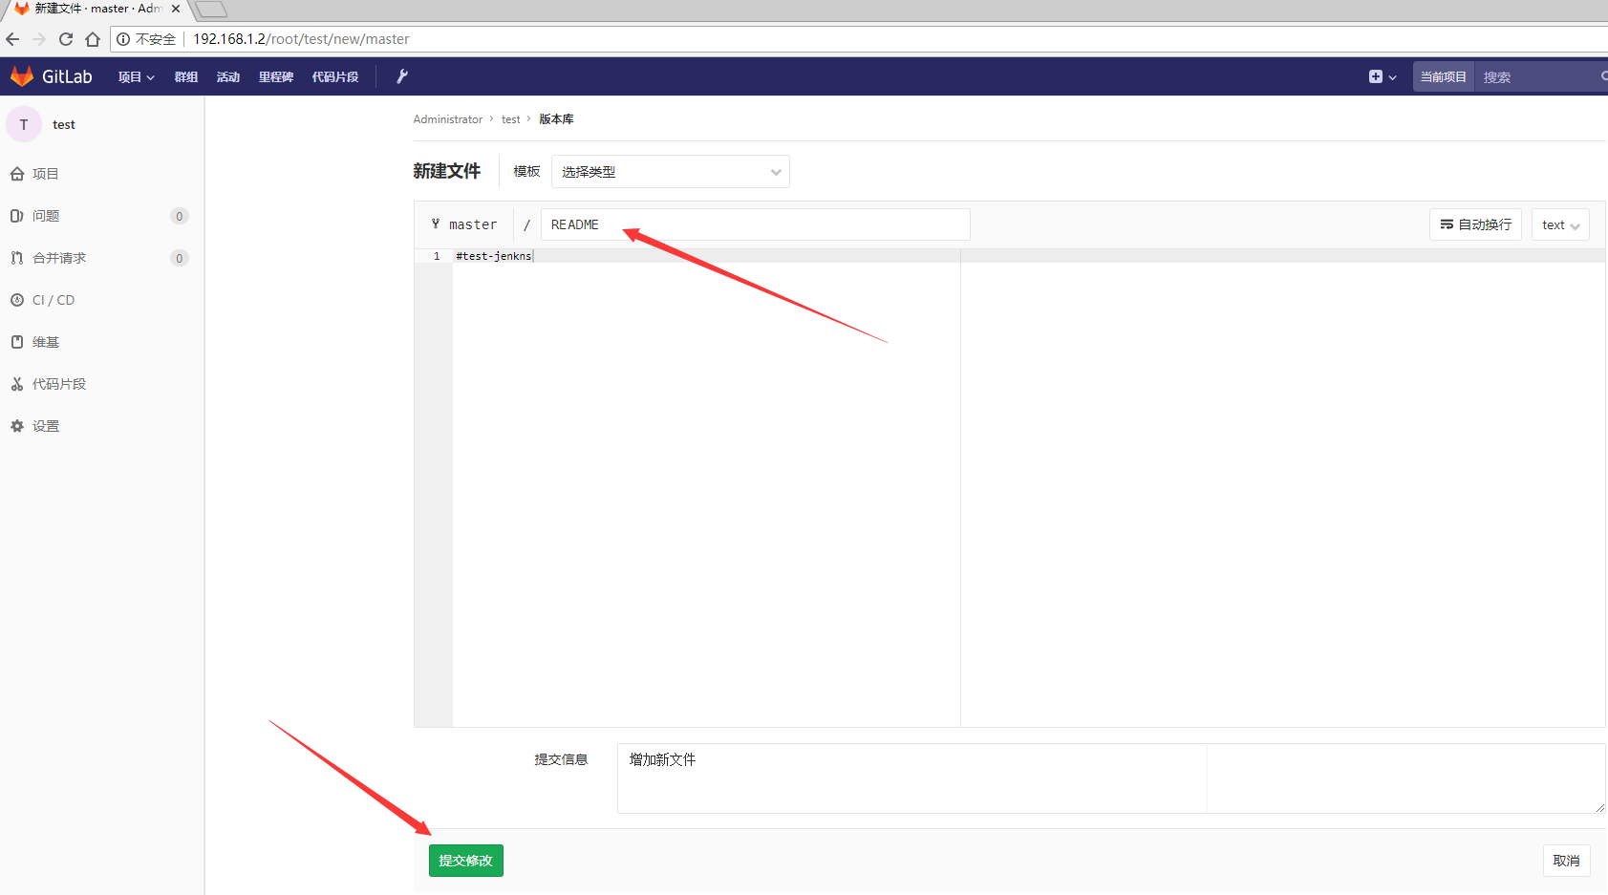
Task: Click the browser back arrow
Action: [12, 39]
